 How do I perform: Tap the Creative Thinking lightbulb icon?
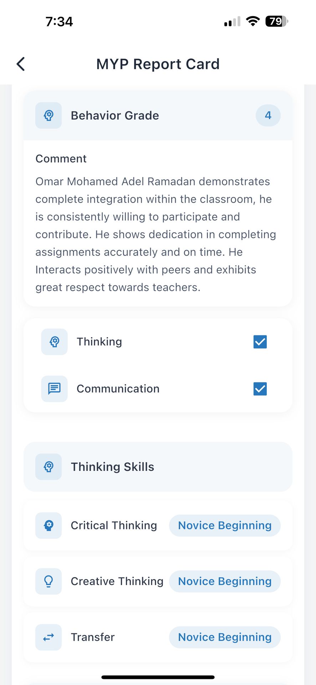pyautogui.click(x=49, y=581)
